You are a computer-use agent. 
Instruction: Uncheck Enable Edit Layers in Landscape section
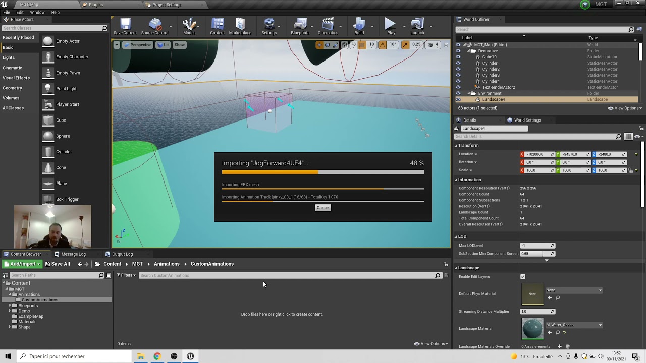(523, 276)
